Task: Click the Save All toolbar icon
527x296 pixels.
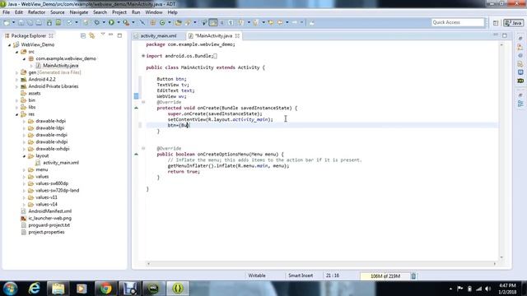Action: point(30,22)
